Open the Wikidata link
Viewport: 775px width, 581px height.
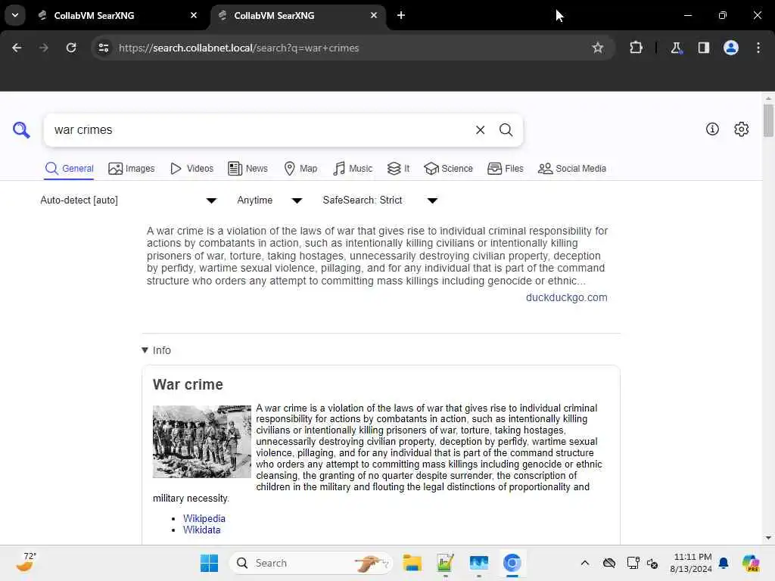[x=201, y=530]
